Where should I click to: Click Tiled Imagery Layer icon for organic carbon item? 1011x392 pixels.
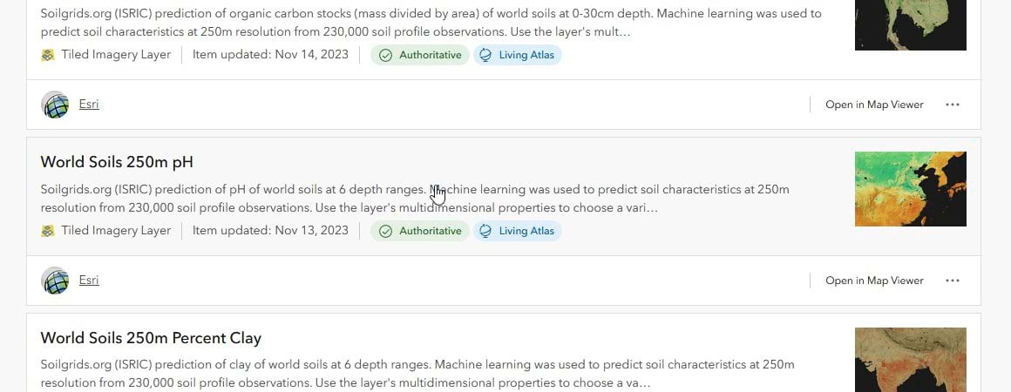[48, 55]
